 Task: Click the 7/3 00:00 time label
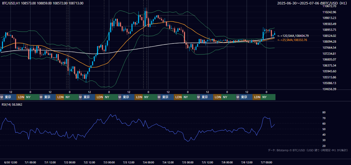coord(109,163)
